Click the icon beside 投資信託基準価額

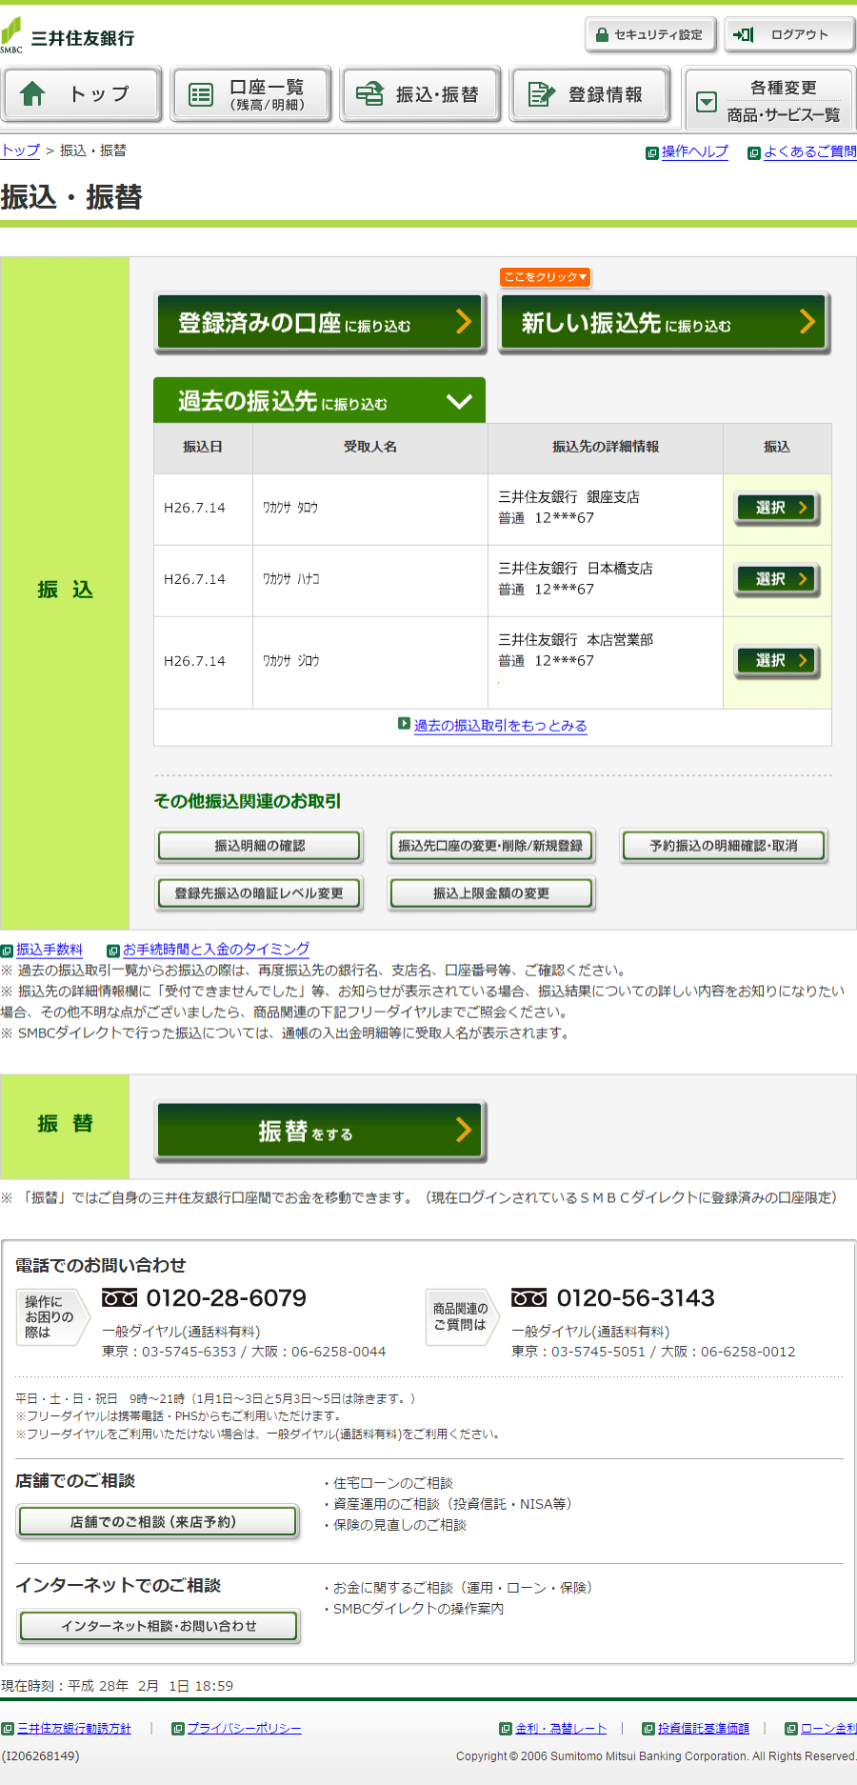point(648,1729)
